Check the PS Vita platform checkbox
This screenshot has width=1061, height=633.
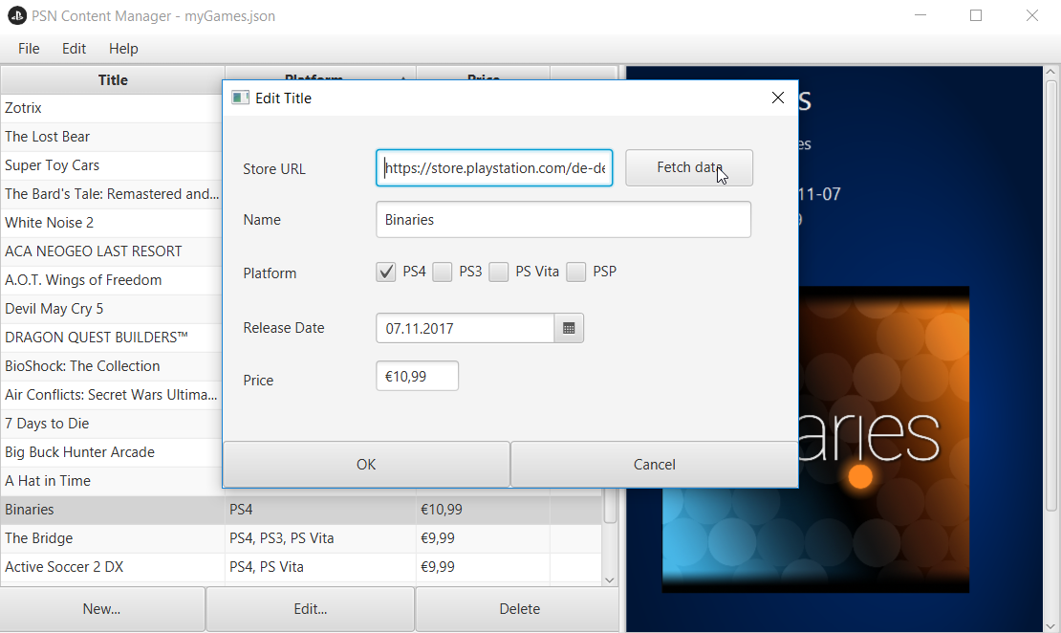click(499, 273)
